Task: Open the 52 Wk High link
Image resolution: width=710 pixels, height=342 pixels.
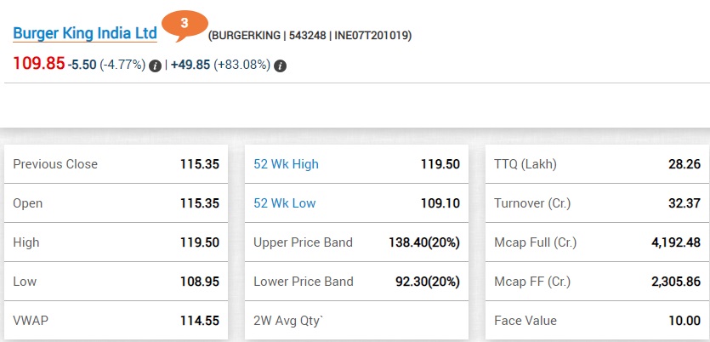Action: pyautogui.click(x=286, y=164)
